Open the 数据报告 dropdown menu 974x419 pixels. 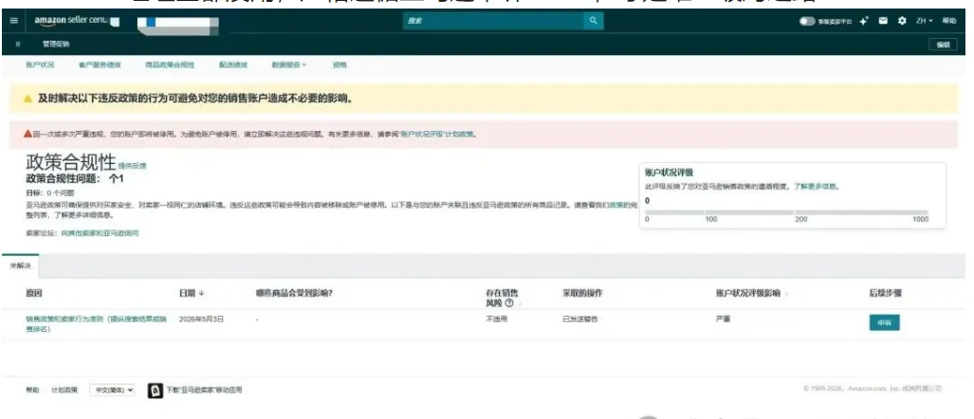289,64
